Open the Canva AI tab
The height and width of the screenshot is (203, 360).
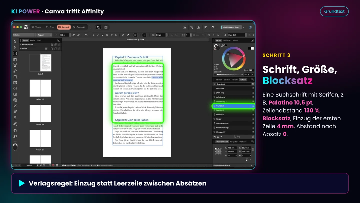[79, 27]
